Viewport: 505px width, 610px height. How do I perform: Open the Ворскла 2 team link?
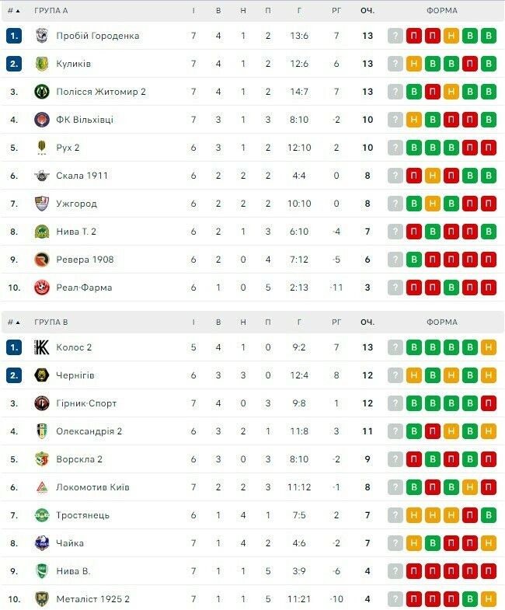(x=78, y=459)
